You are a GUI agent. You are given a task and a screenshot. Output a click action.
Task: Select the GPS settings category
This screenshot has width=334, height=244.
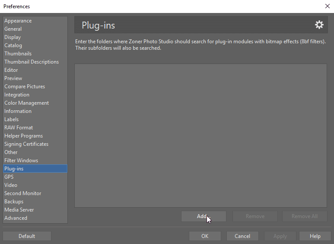(9, 177)
